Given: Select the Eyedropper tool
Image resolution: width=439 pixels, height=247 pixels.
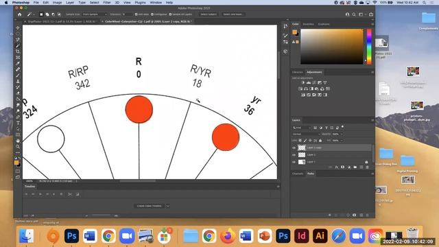Looking at the screenshot, I should (x=18, y=63).
